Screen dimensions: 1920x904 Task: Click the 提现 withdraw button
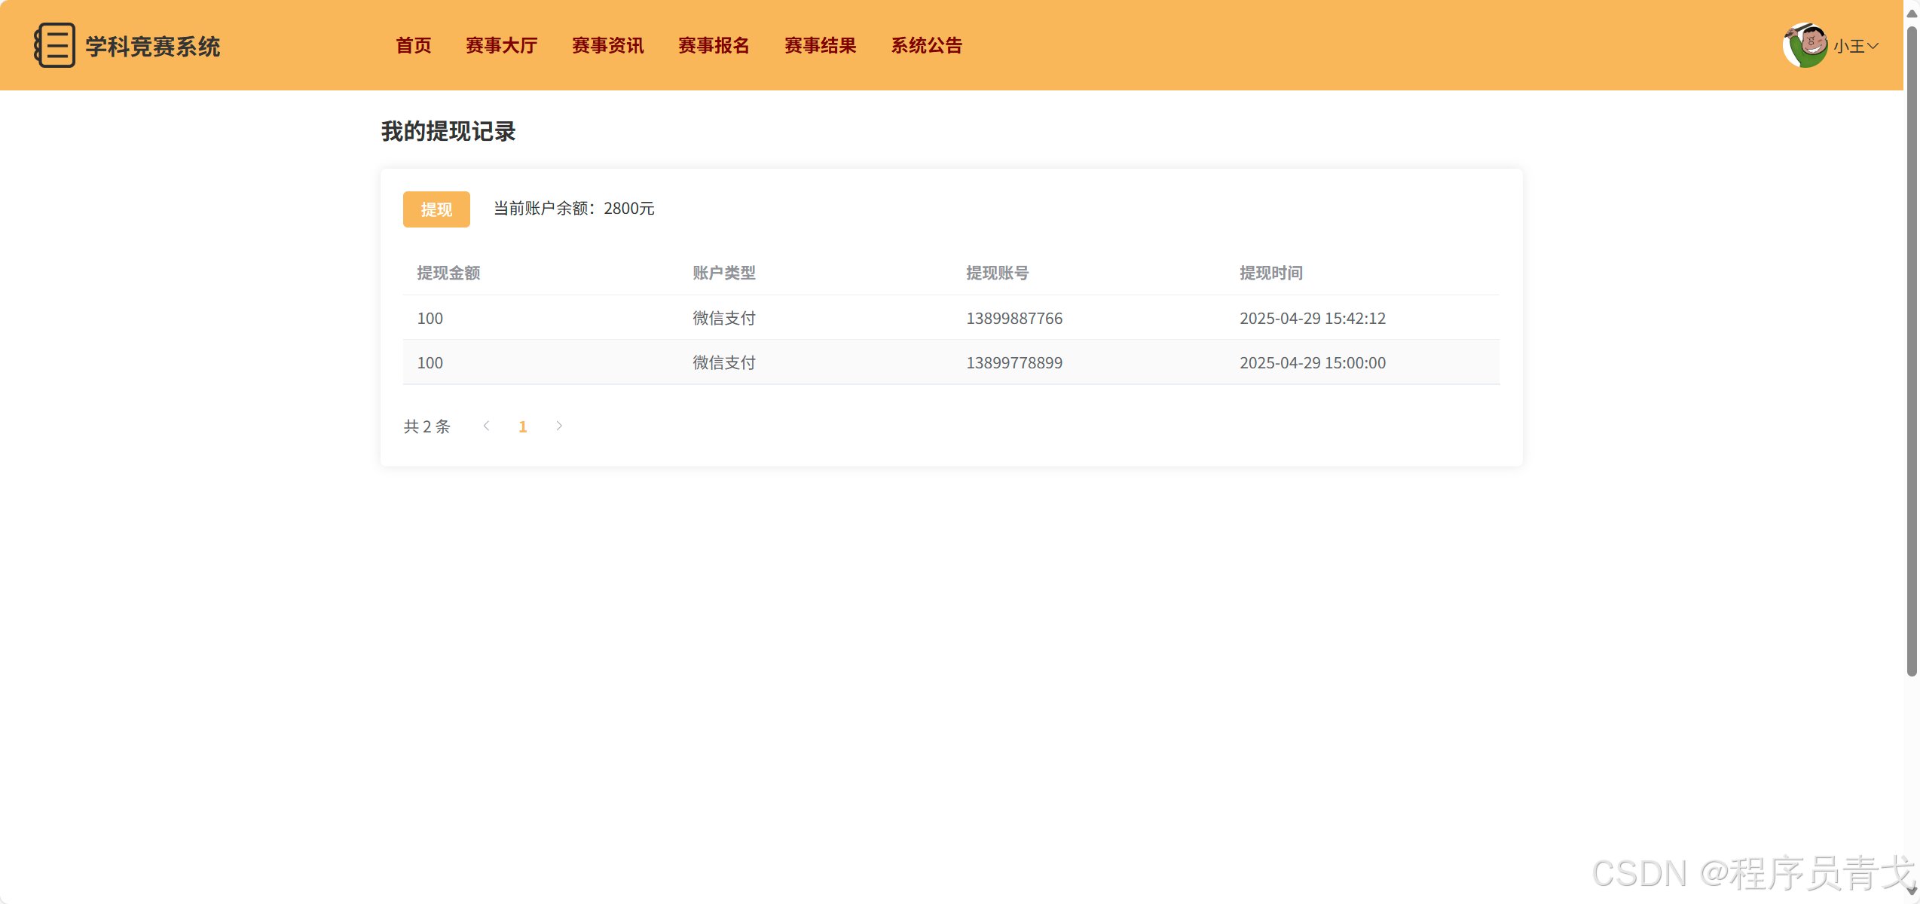click(436, 209)
